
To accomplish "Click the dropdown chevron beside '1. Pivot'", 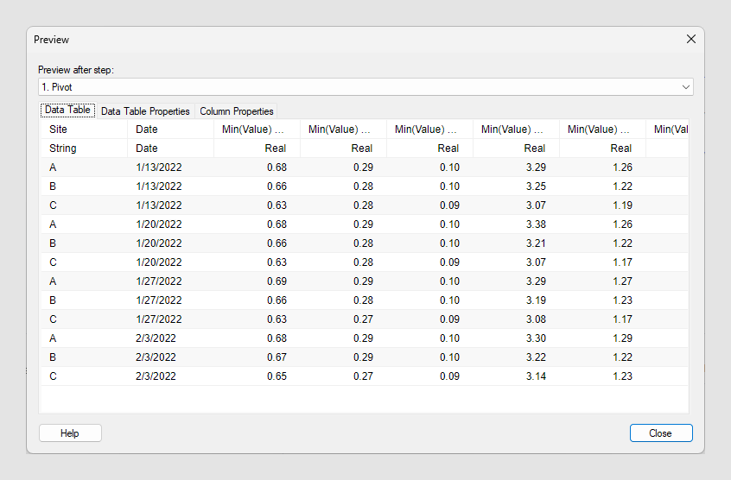I will coord(686,87).
